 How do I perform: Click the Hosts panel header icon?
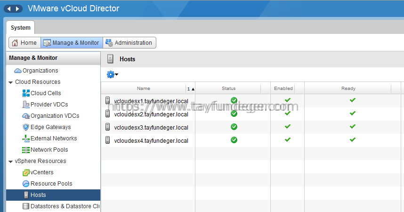point(110,59)
